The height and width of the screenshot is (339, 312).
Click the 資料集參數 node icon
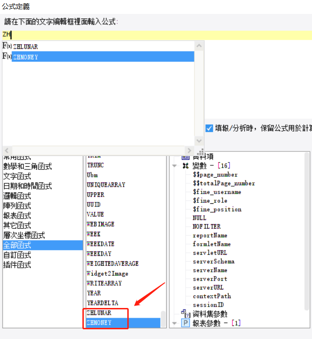(x=186, y=314)
